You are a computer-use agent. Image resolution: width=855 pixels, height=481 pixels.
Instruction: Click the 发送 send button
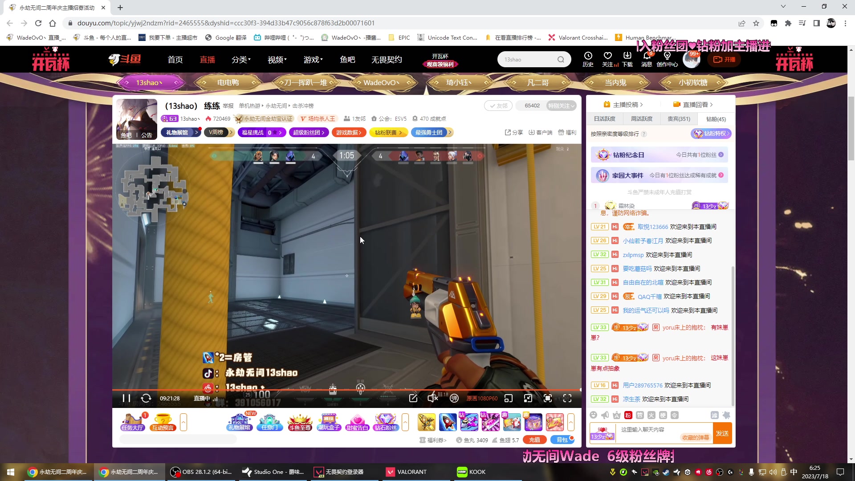(x=722, y=433)
